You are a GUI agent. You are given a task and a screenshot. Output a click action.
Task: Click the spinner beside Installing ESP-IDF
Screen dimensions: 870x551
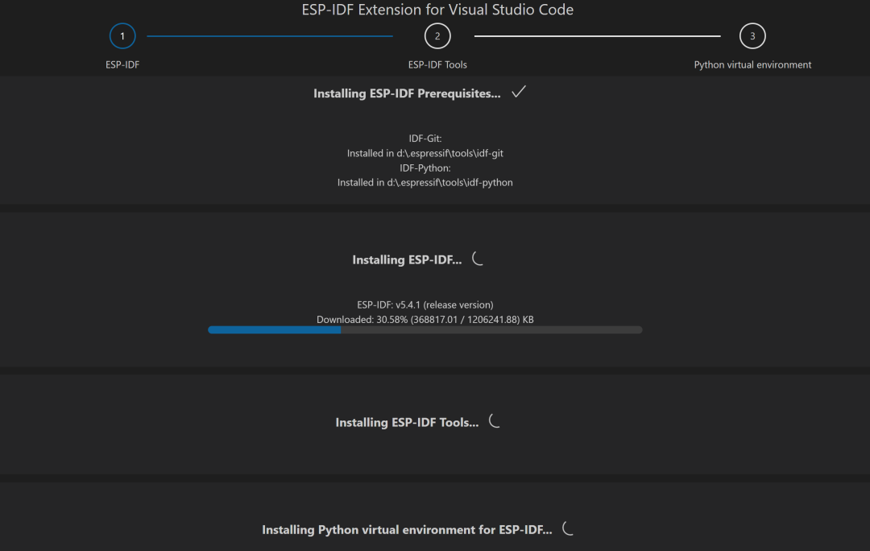(478, 259)
